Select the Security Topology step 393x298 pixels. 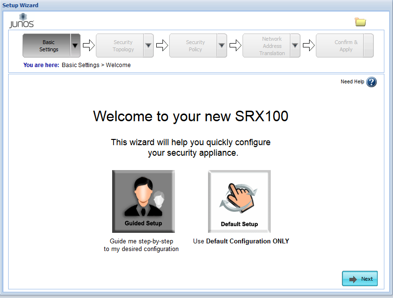pyautogui.click(x=120, y=46)
